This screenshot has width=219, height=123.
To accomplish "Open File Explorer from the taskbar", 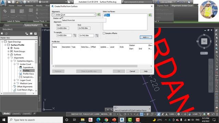I will tap(82, 120).
